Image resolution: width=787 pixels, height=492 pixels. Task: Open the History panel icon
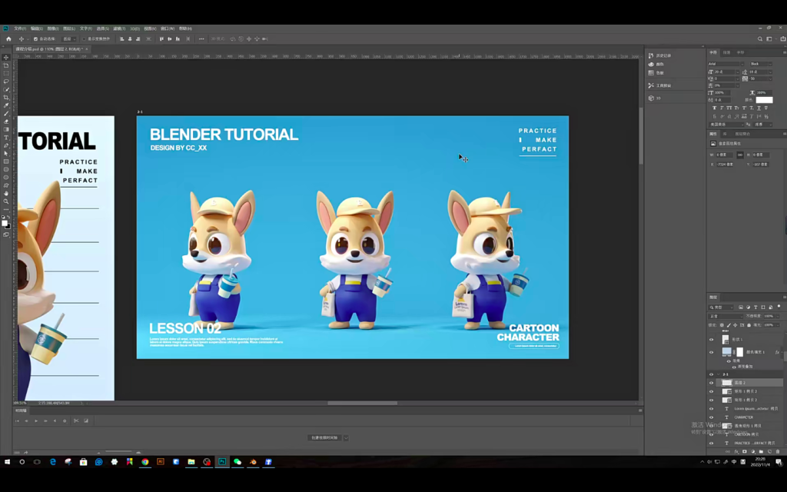(651, 55)
